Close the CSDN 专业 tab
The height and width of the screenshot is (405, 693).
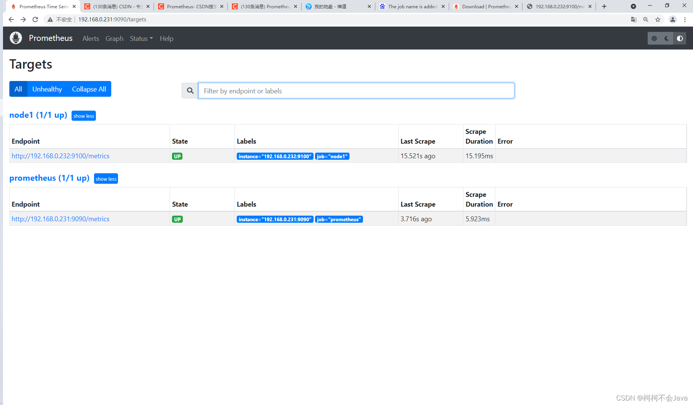(148, 6)
